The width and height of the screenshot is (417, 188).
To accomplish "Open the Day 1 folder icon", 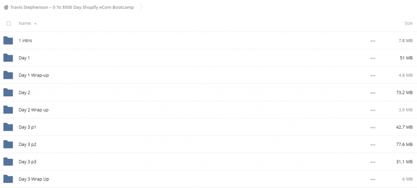I will [8, 58].
